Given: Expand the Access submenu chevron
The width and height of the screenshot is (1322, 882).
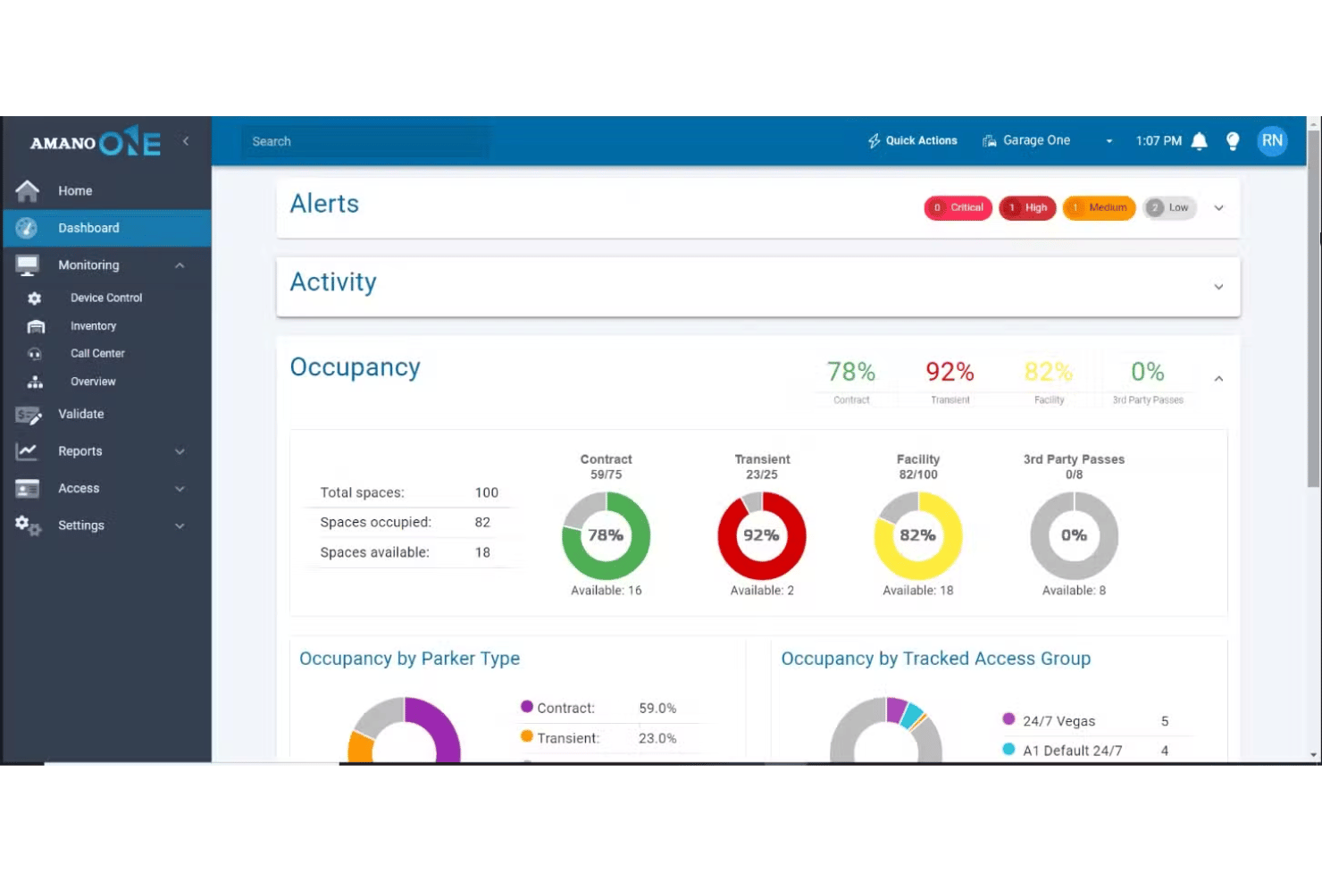Looking at the screenshot, I should [x=180, y=489].
